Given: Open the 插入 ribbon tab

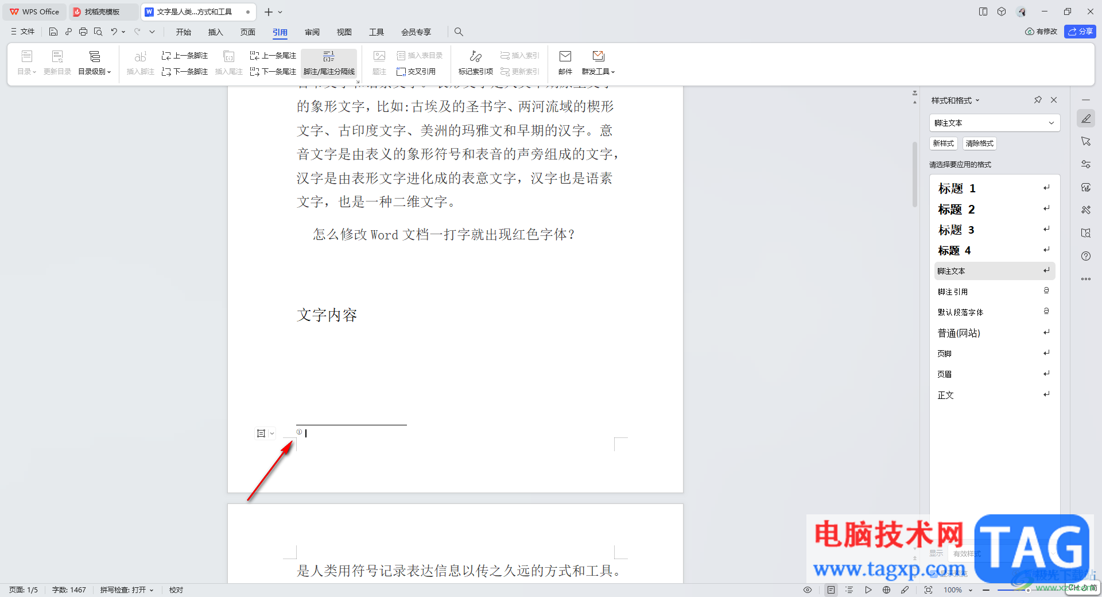Looking at the screenshot, I should pyautogui.click(x=215, y=32).
